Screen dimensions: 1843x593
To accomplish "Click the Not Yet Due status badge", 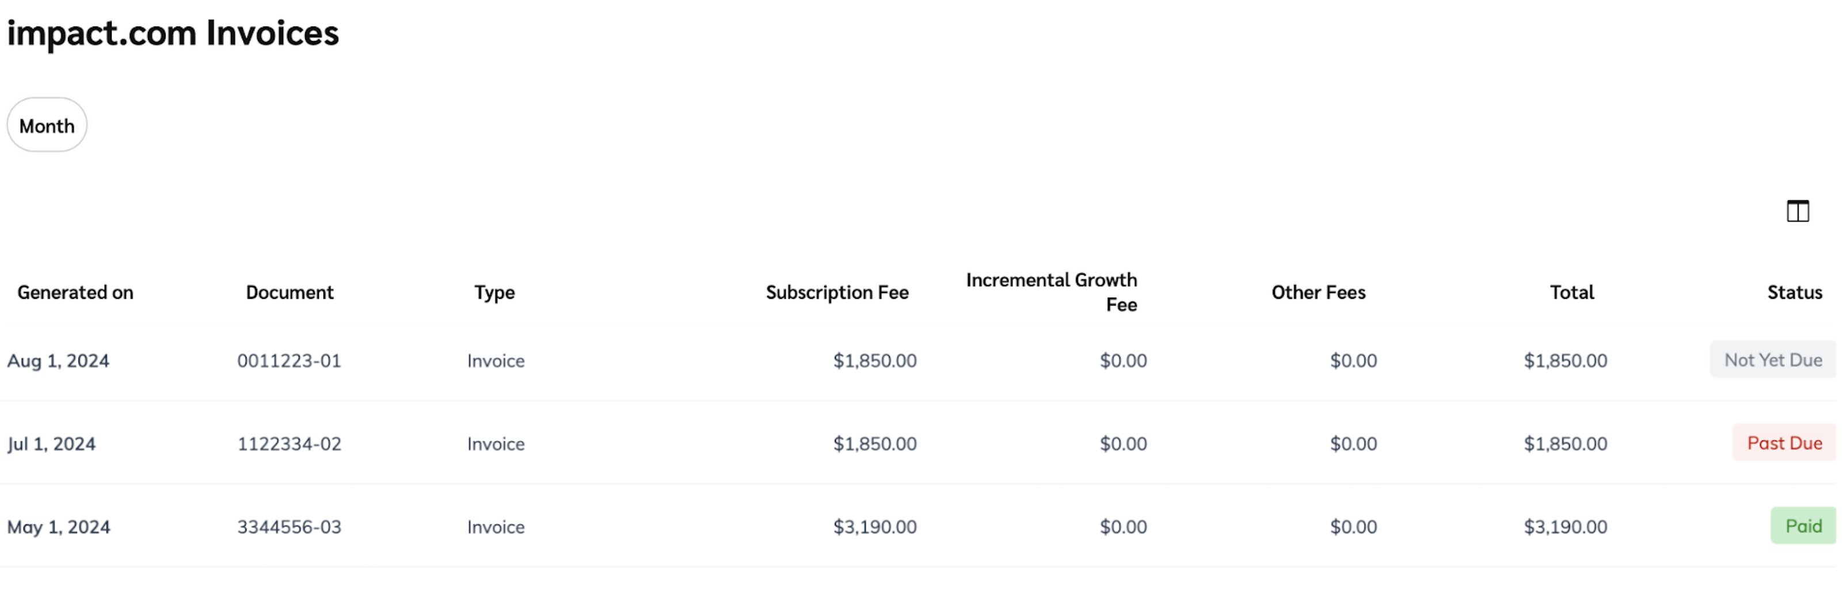I will [1772, 360].
